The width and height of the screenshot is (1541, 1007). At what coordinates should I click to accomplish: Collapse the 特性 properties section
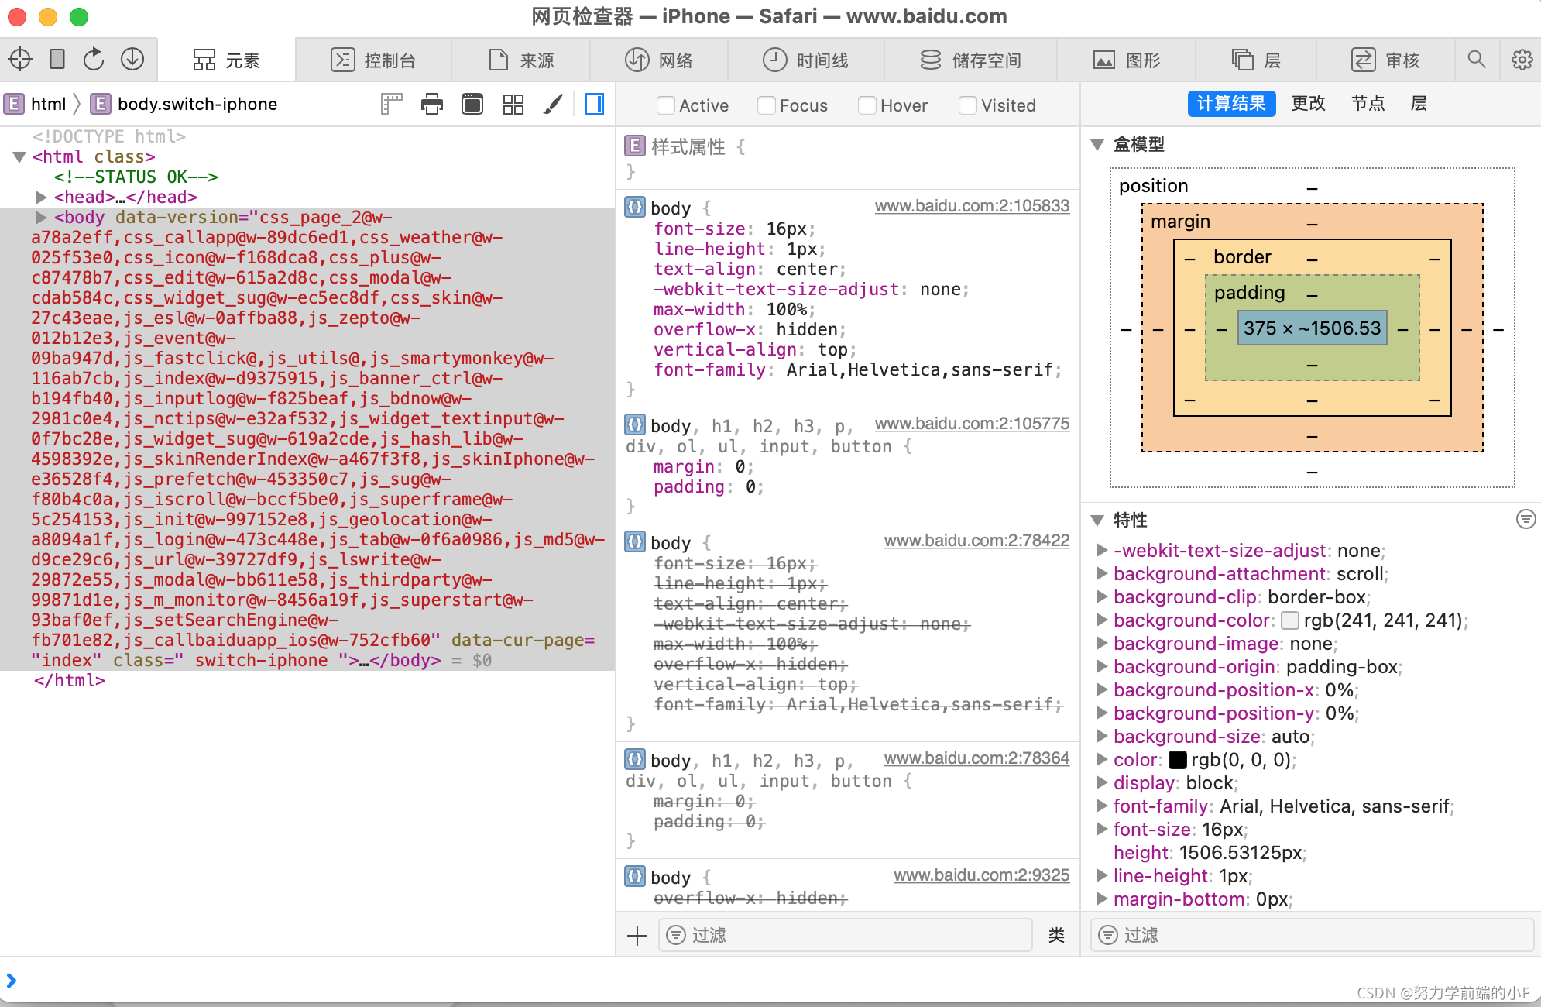1097,520
